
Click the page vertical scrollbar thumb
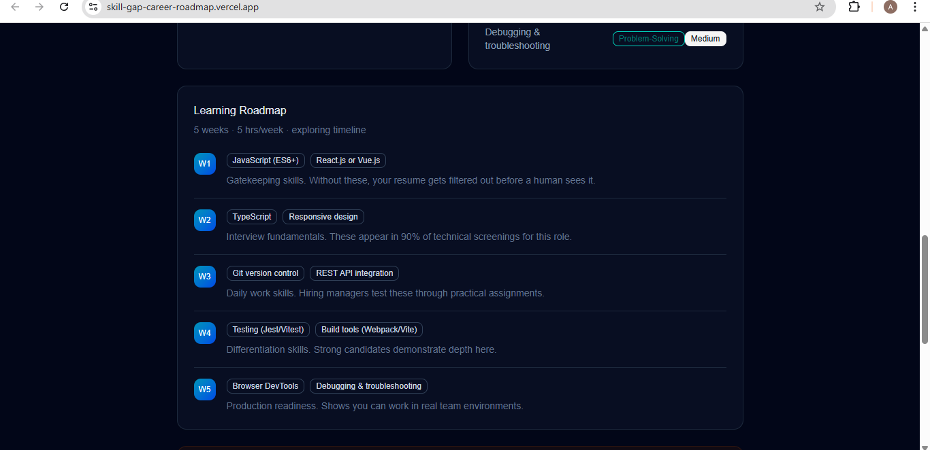(x=925, y=289)
